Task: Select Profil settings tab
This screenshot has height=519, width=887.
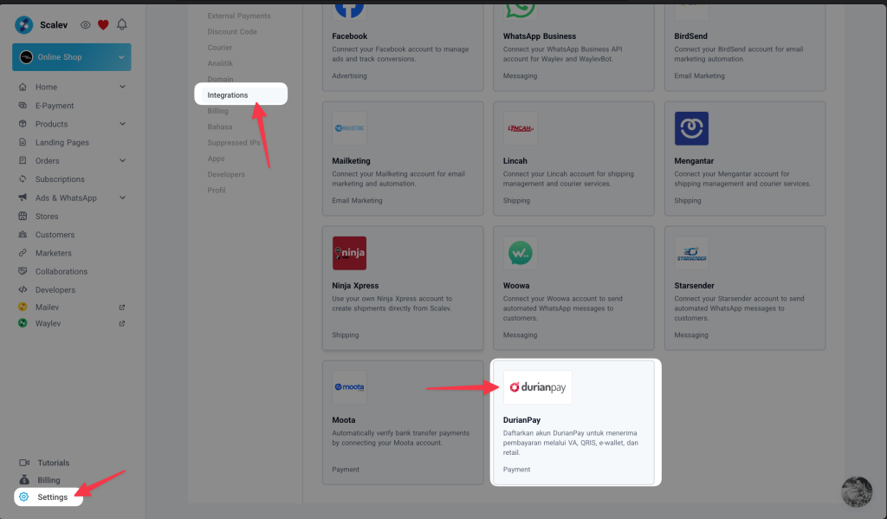Action: pos(216,190)
